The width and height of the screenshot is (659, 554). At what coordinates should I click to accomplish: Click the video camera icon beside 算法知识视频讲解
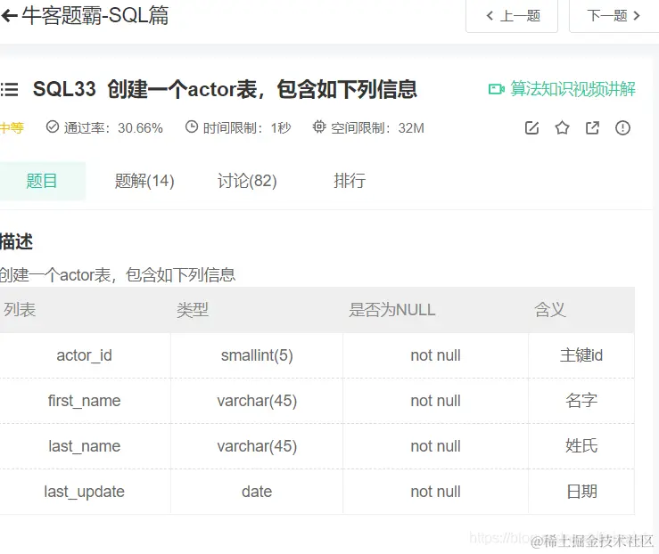(497, 89)
